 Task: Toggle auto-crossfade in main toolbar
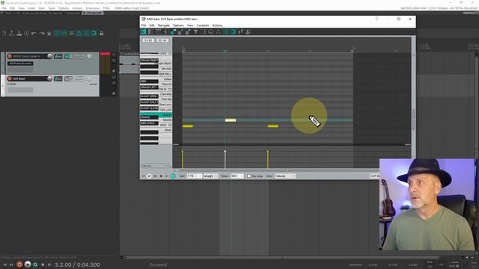click(57, 33)
